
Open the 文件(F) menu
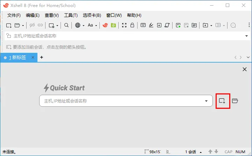pos(14,15)
